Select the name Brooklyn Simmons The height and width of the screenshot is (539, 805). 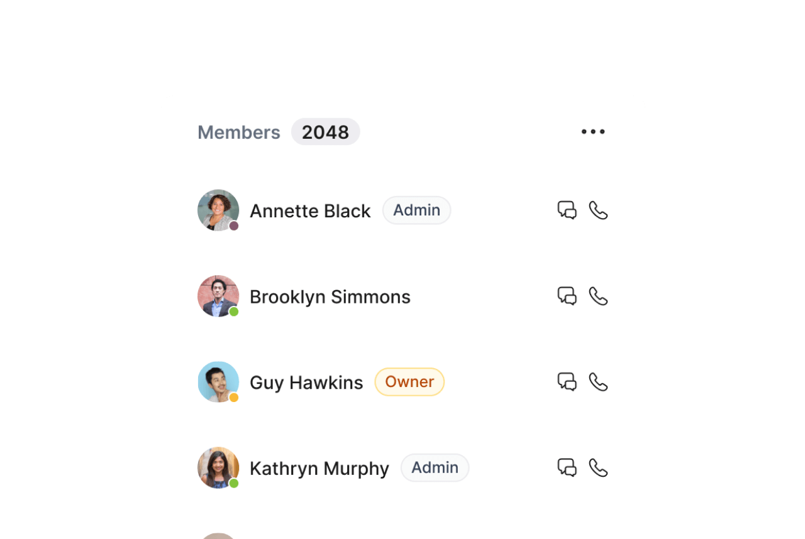click(x=330, y=297)
